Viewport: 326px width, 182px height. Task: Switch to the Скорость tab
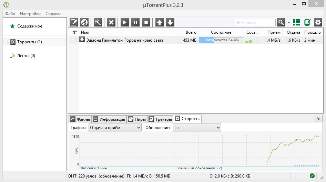point(187,119)
